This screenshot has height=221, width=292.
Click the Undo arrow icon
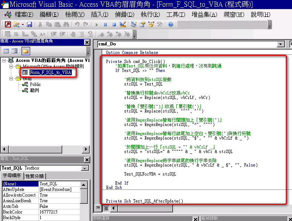click(77, 24)
